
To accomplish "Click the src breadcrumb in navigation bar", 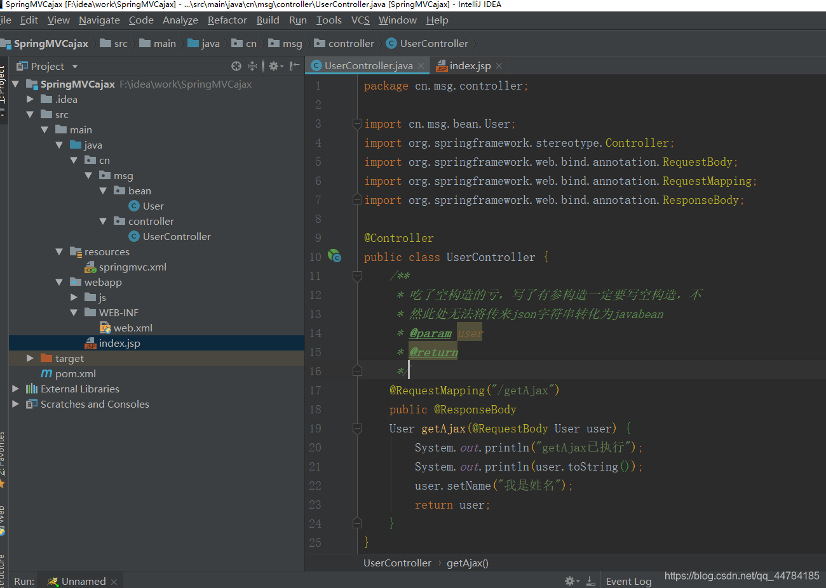I will click(114, 43).
